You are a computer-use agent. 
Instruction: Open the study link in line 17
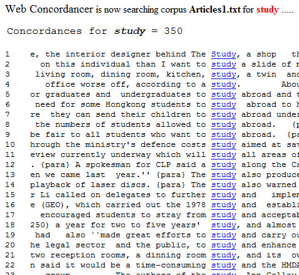224,215
